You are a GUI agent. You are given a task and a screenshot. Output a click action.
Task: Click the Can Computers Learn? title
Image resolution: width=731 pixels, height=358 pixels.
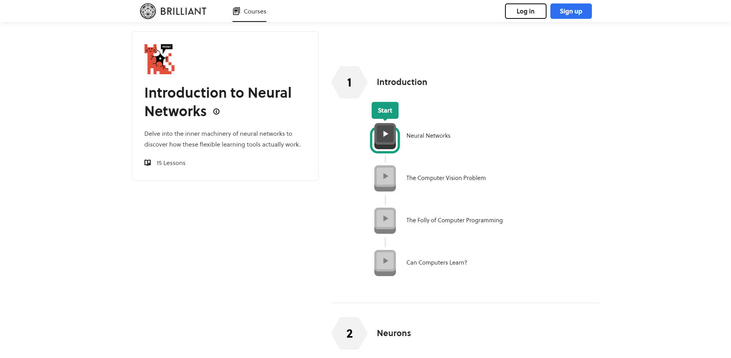437,263
